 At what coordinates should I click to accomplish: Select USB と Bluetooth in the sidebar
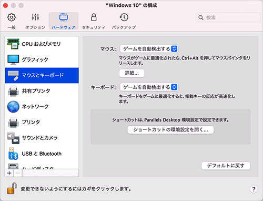click(x=42, y=154)
